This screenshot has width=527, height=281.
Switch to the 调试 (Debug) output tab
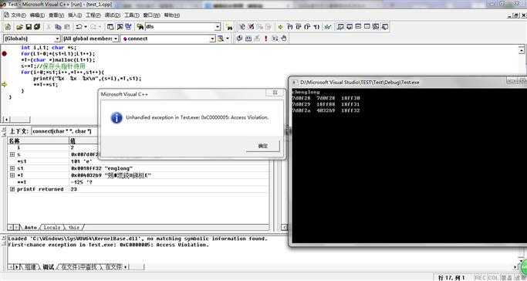coord(49,267)
